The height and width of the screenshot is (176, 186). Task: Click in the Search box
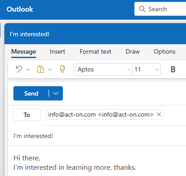(160, 9)
